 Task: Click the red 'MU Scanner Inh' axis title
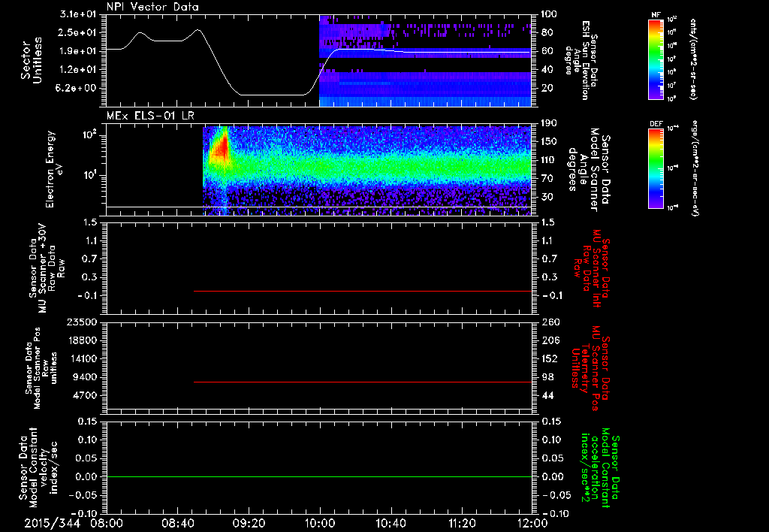coord(593,268)
